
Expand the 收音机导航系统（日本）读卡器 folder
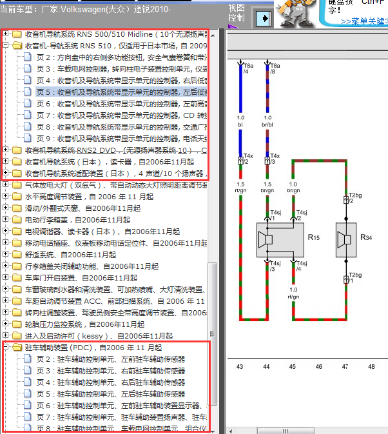(x=5, y=161)
